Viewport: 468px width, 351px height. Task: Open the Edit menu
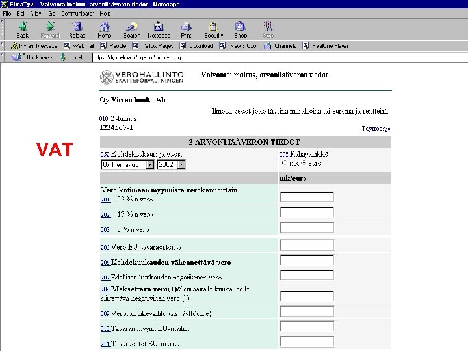point(21,14)
